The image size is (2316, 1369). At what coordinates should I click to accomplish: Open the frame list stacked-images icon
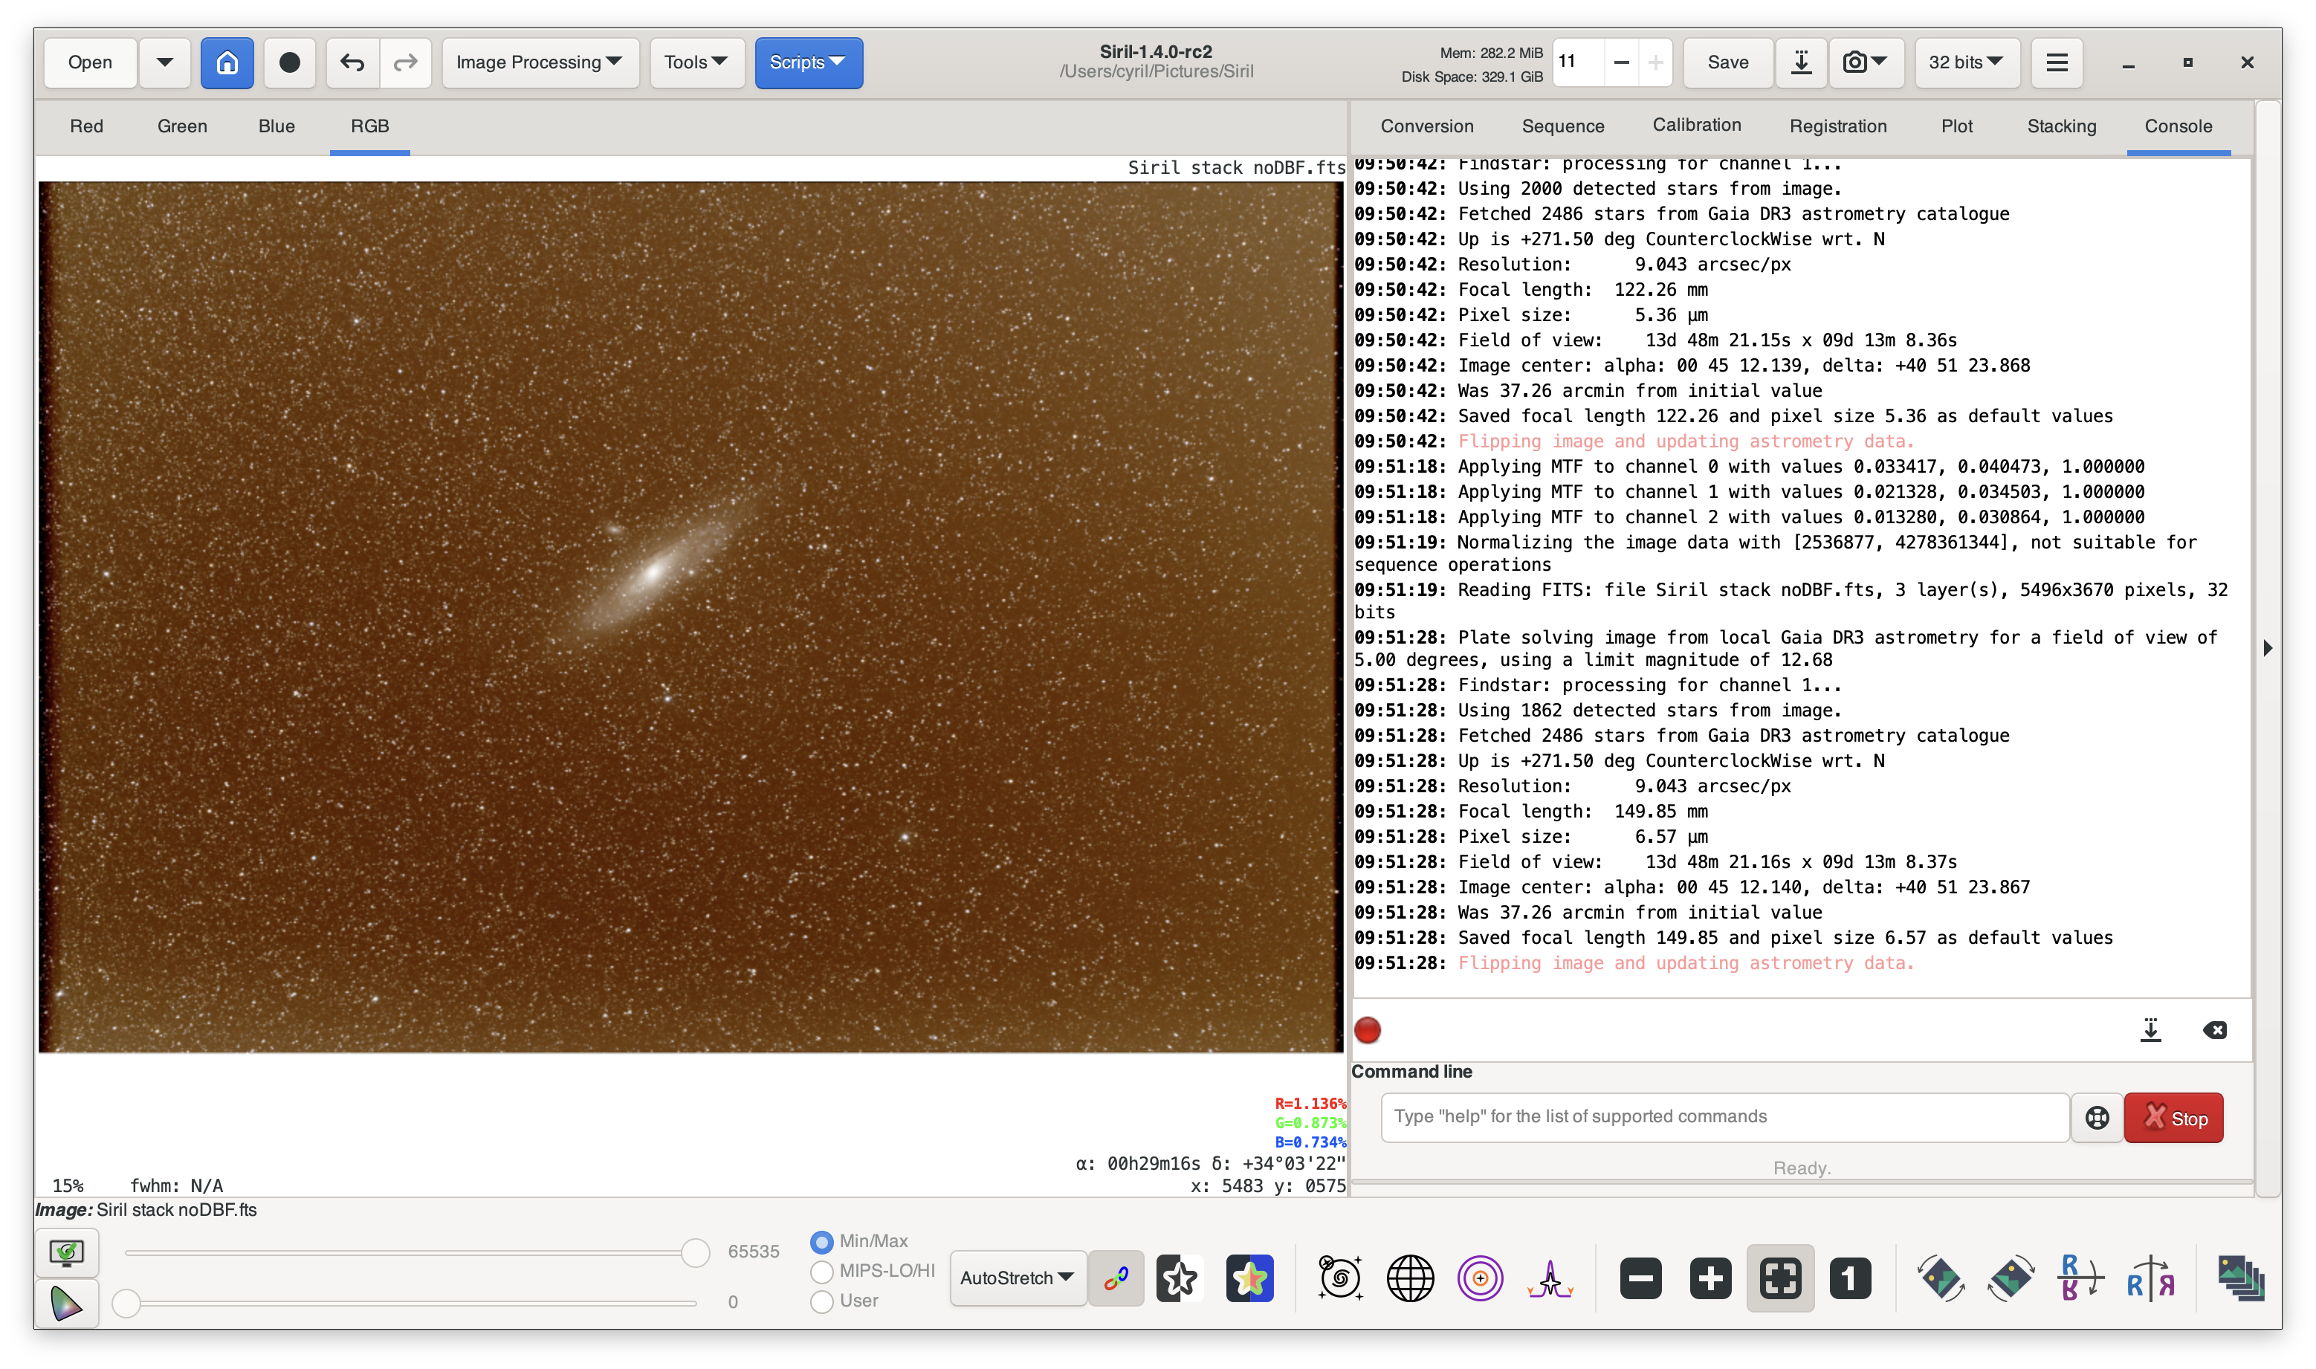[2240, 1278]
